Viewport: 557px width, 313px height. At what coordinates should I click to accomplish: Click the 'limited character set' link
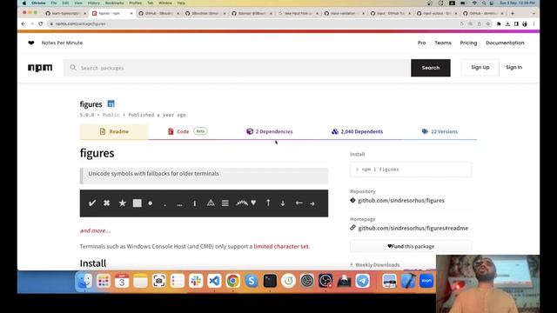point(281,246)
